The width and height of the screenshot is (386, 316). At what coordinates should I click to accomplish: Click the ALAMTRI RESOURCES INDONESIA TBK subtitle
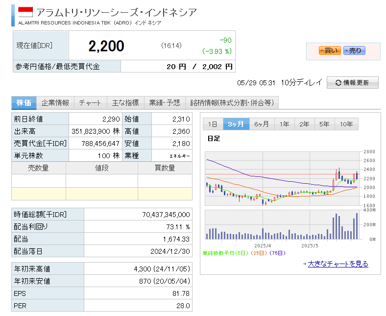(65, 23)
